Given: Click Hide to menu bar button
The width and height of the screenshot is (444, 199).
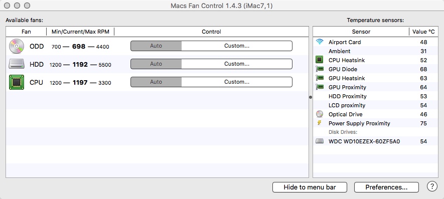Looking at the screenshot, I should coord(310,187).
